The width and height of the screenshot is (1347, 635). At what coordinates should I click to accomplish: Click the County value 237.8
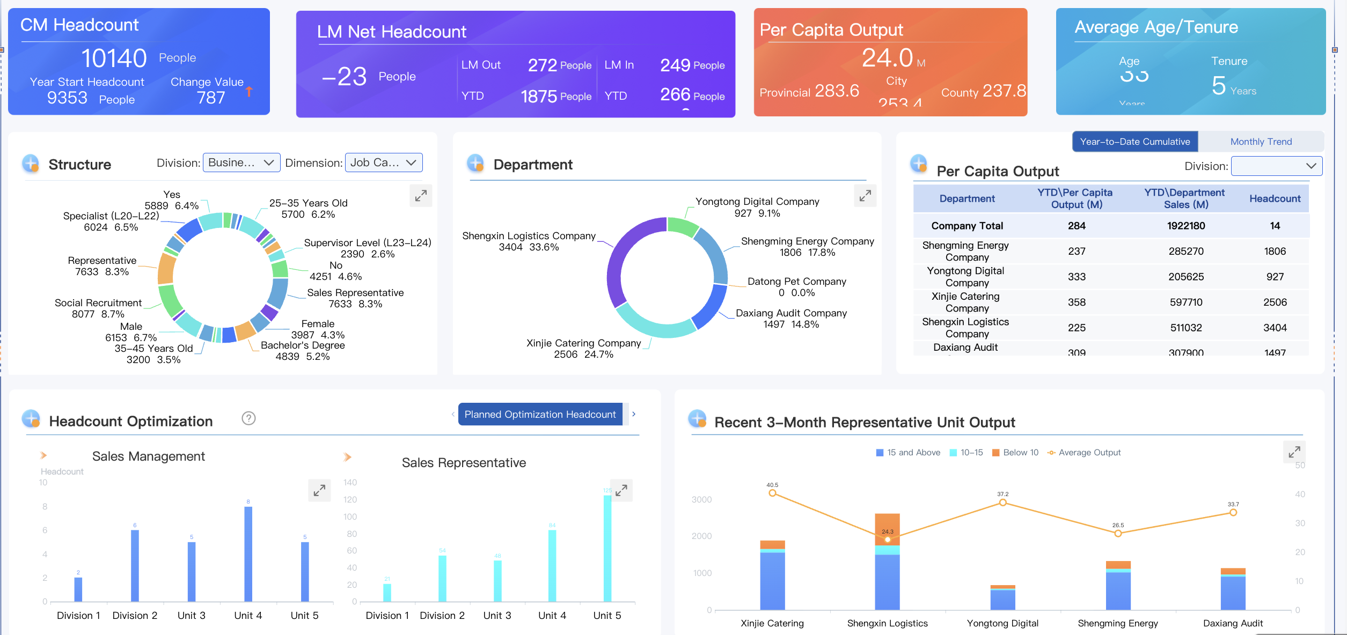point(1005,91)
